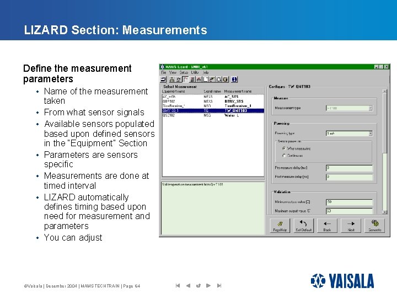
Task: Click the Minimum output value field
Action: point(349,202)
